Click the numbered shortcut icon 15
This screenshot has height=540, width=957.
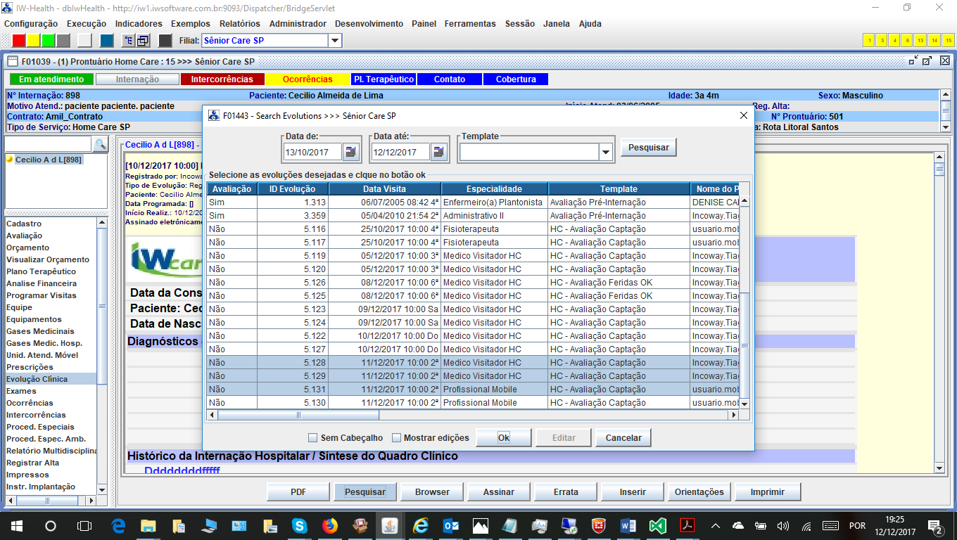click(x=948, y=40)
